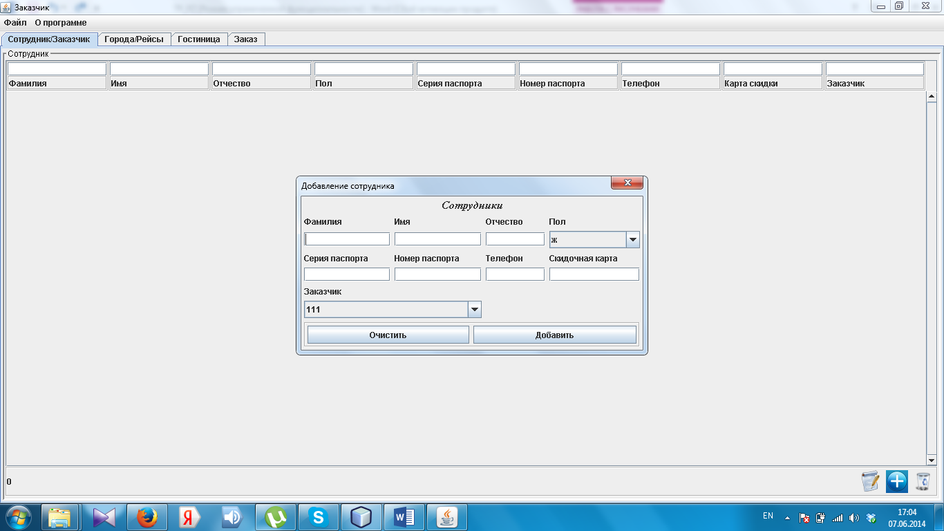
Task: Open the Пол dropdown in the dialog
Action: tap(632, 240)
